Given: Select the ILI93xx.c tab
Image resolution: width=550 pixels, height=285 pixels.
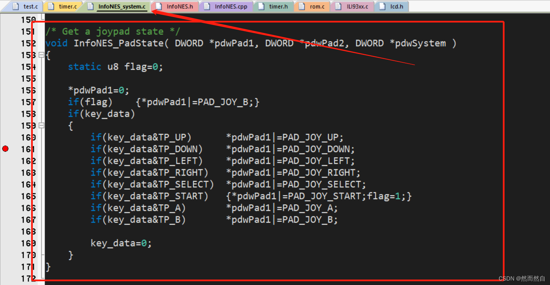Looking at the screenshot, I should 352,6.
